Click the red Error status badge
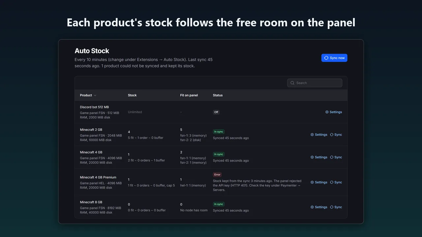This screenshot has height=237, width=422. coord(217,175)
